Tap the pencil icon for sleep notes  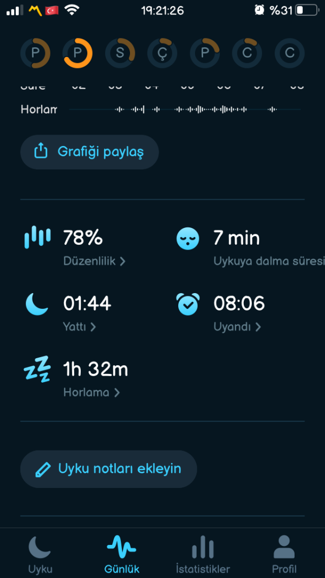pyautogui.click(x=42, y=469)
